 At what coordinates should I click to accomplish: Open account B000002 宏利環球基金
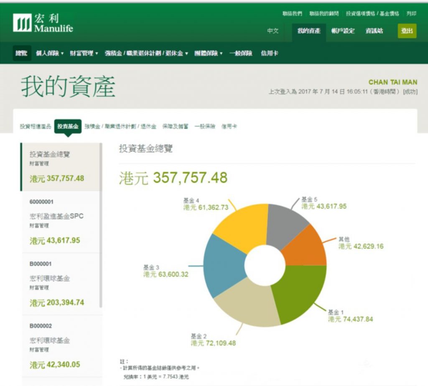click(61, 346)
